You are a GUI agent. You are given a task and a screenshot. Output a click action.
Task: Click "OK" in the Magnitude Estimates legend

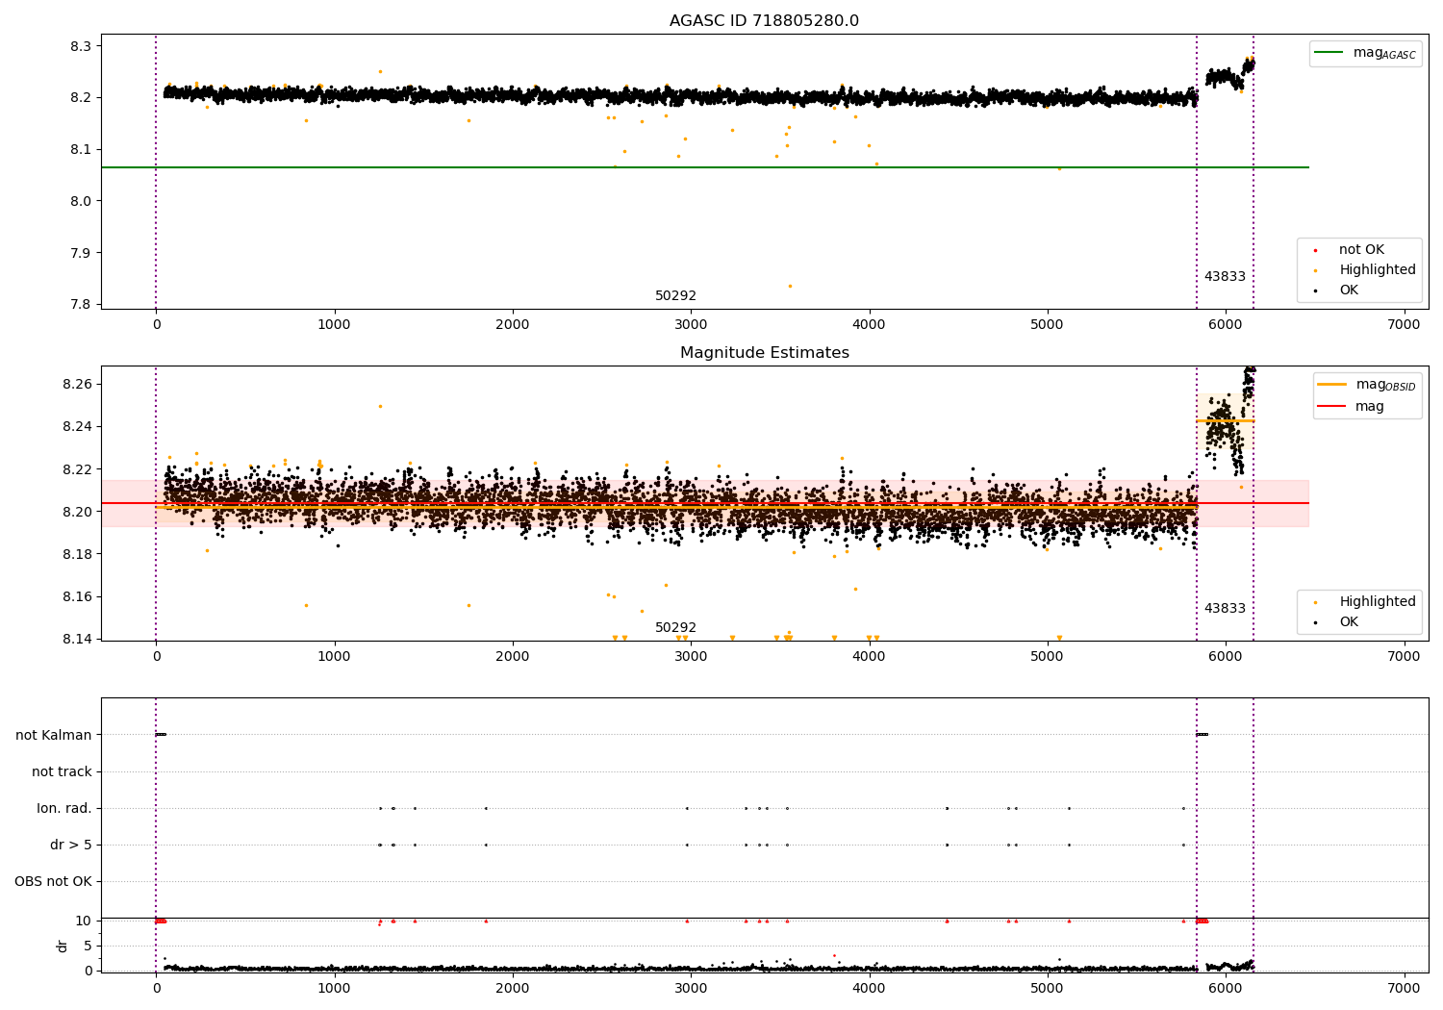(x=1349, y=622)
